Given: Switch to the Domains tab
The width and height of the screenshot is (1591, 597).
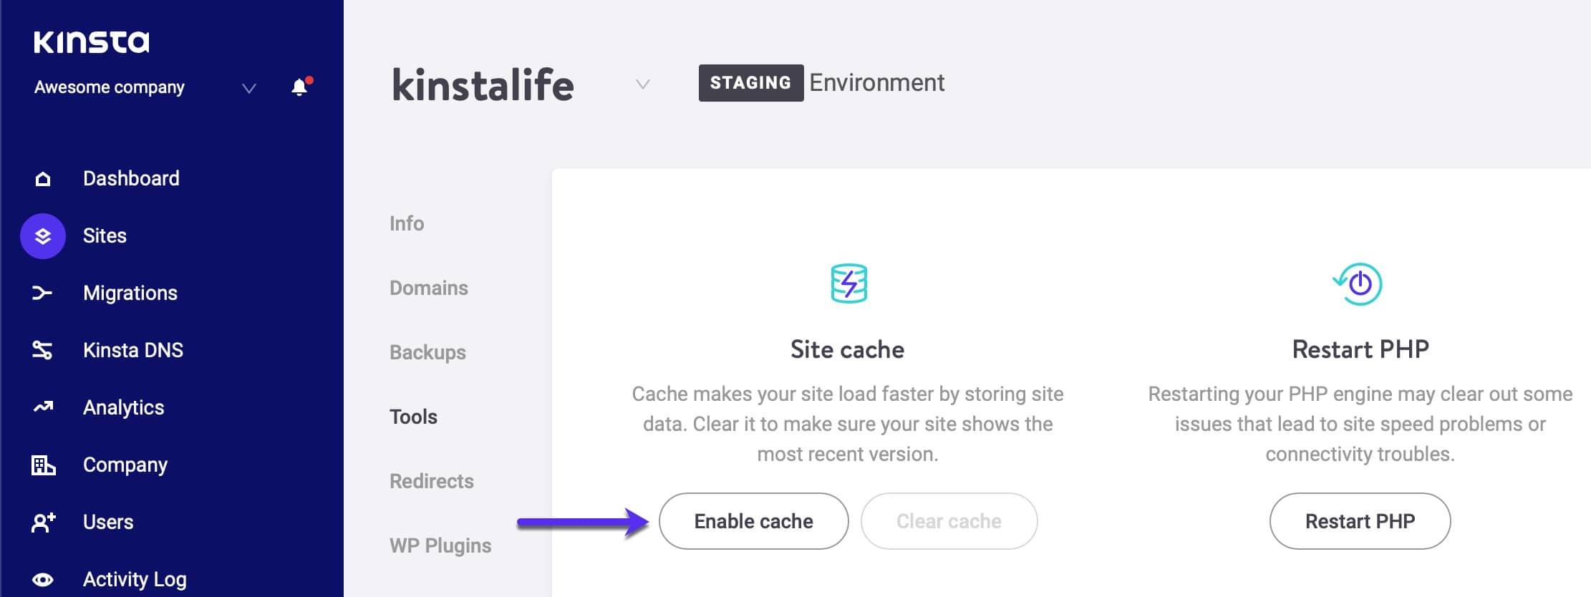Looking at the screenshot, I should coord(428,288).
